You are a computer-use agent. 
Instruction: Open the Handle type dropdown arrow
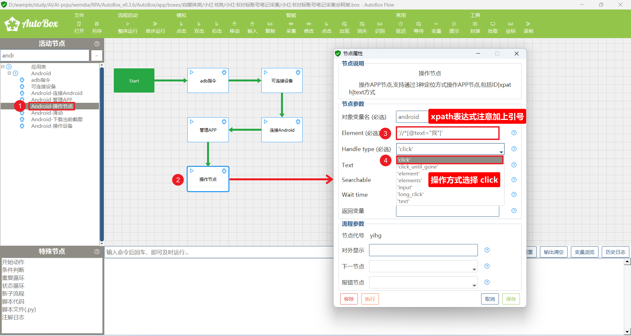pyautogui.click(x=501, y=152)
